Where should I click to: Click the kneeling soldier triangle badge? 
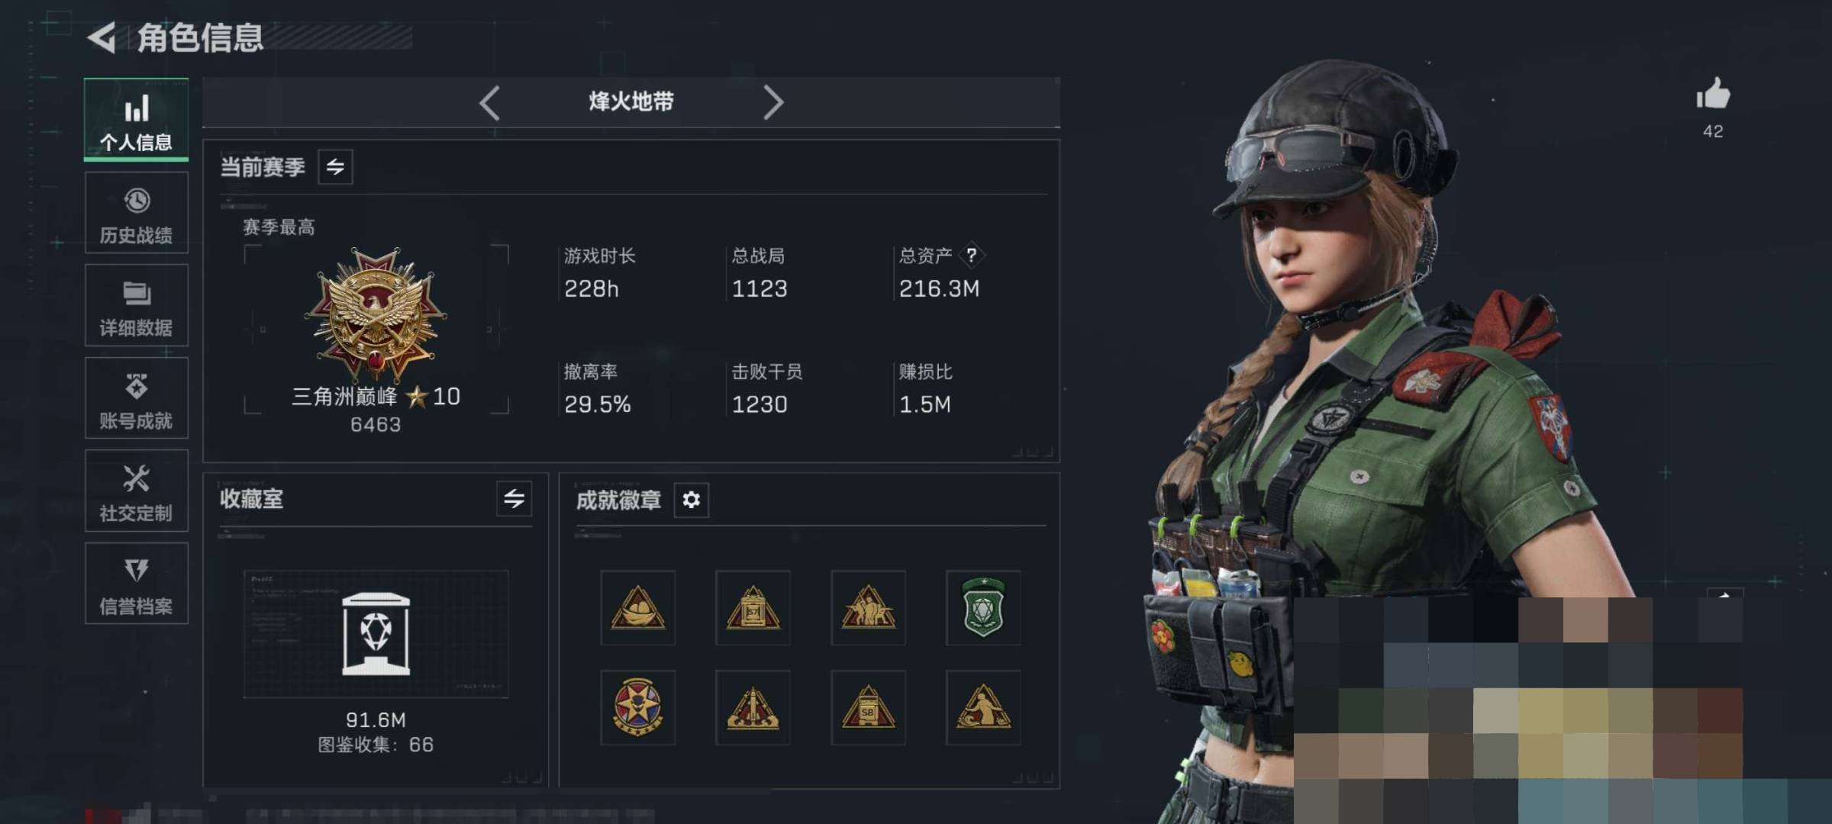pyautogui.click(x=983, y=707)
